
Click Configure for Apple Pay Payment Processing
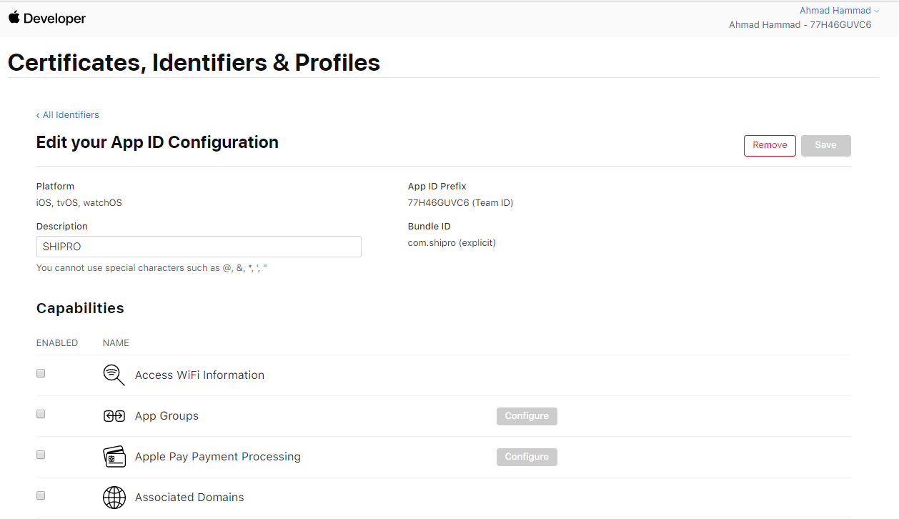527,457
